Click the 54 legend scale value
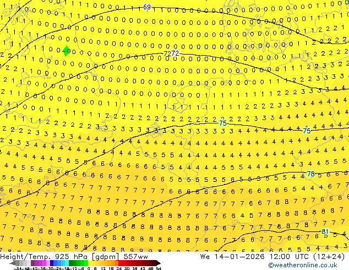Screen dimensions: 349x270 tap(158, 269)
